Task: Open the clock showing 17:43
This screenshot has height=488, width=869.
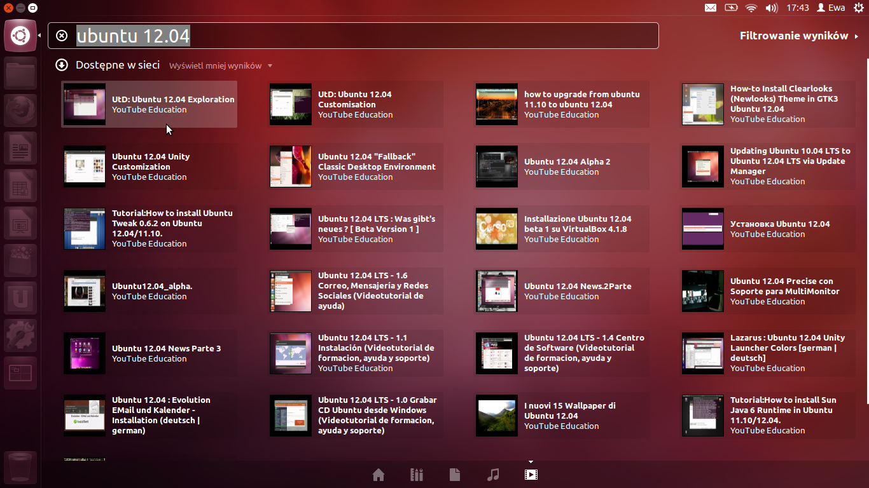Action: (798, 8)
